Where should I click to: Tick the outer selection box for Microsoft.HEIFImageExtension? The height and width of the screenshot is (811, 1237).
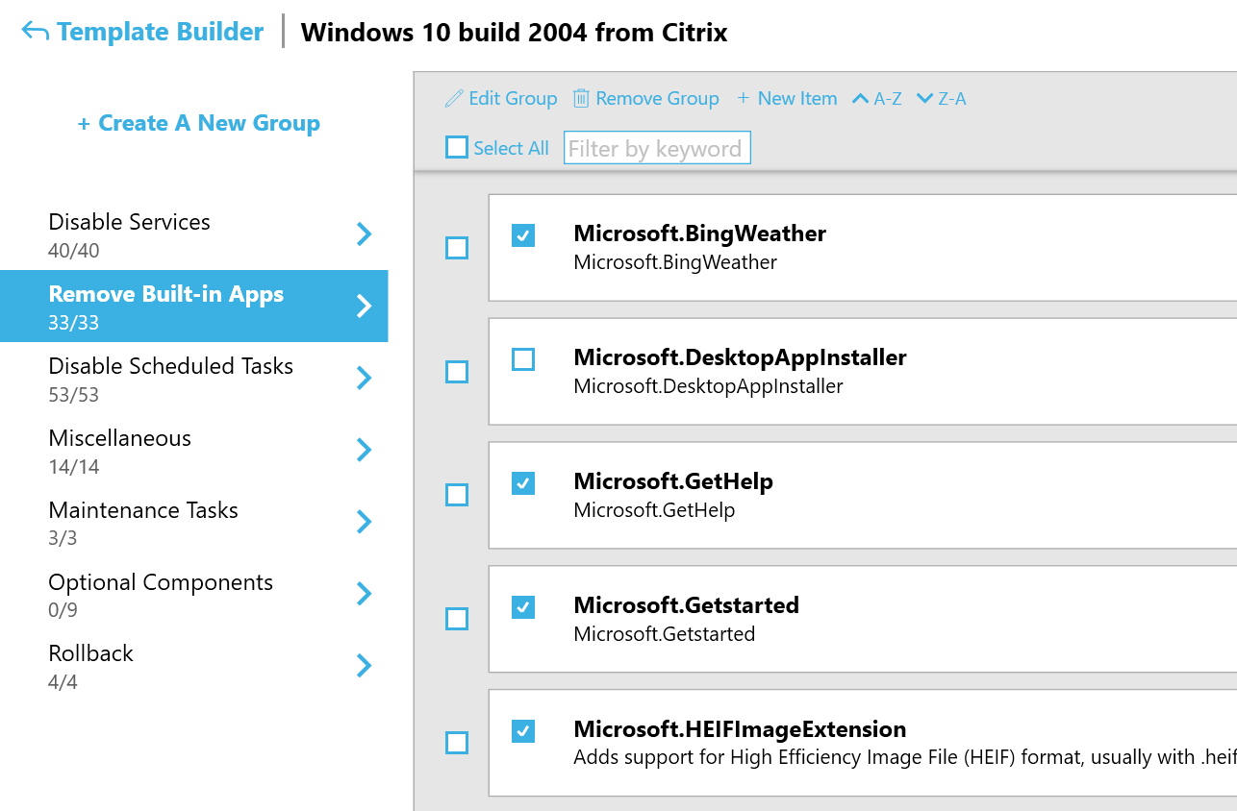click(457, 743)
